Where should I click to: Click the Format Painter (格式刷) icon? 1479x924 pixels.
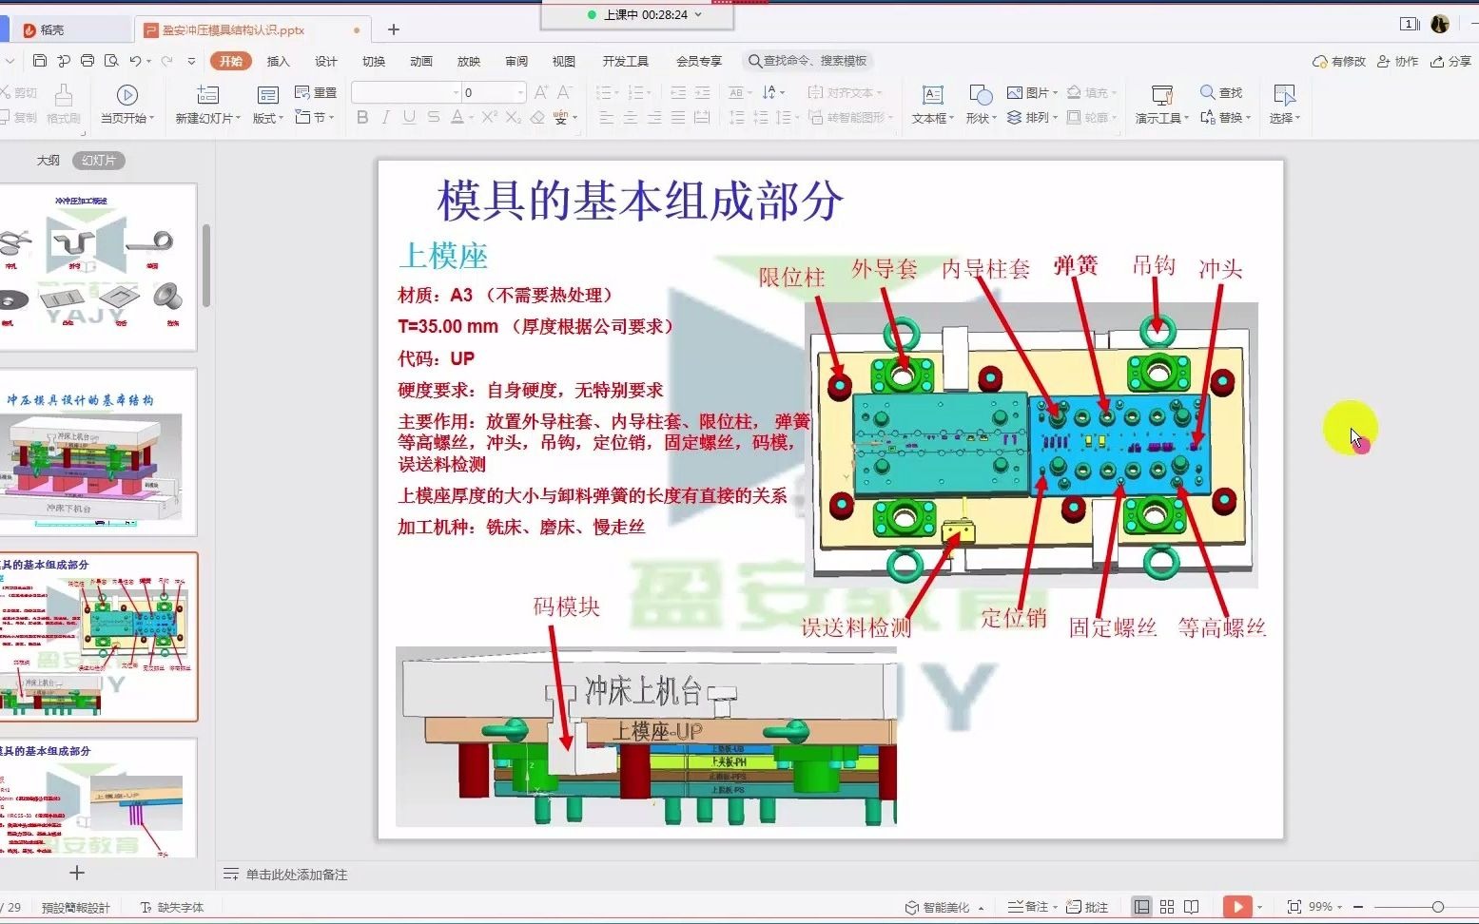coord(64,95)
